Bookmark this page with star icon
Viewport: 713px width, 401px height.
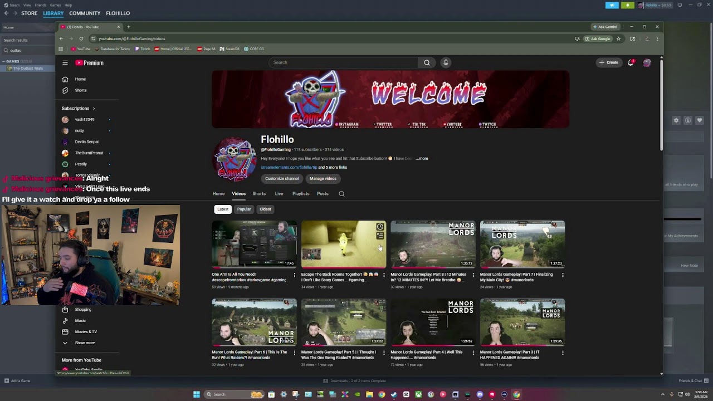[618, 38]
